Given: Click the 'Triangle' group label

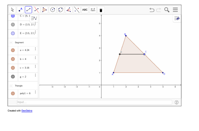Looking at the screenshot, I should (19, 86).
